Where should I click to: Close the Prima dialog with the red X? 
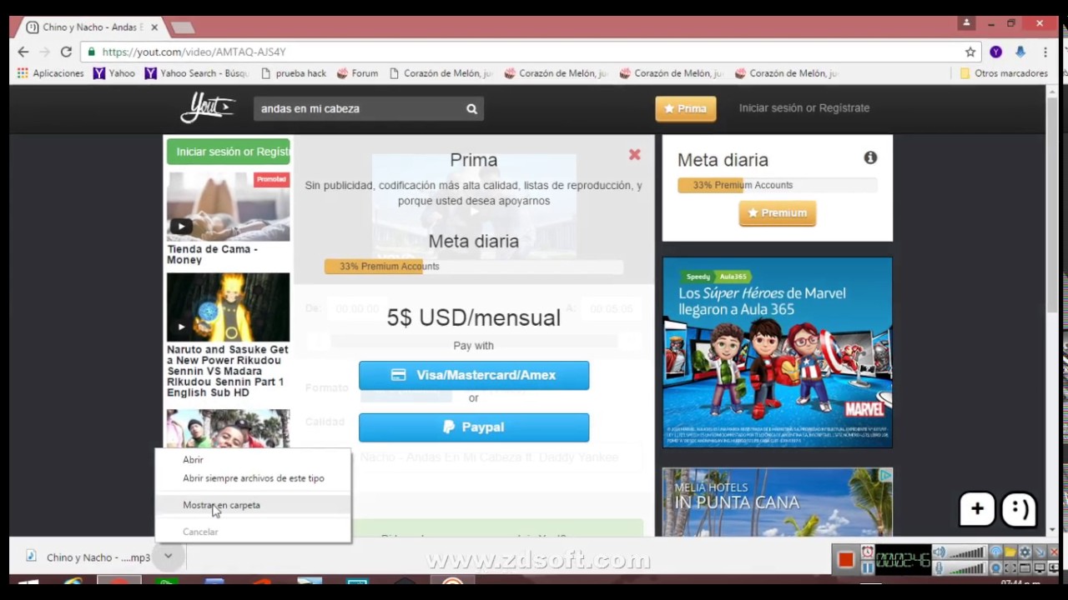click(x=634, y=154)
